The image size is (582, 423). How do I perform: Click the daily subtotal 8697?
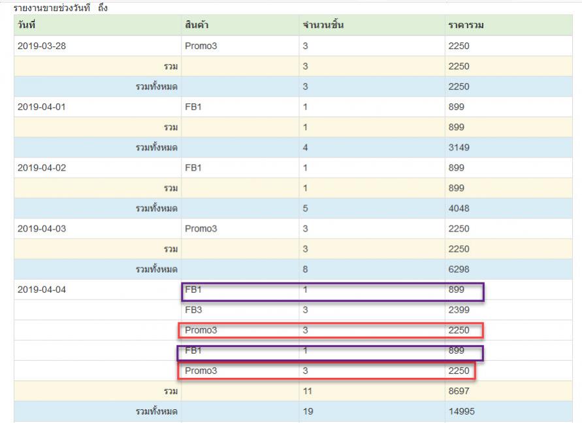point(459,391)
